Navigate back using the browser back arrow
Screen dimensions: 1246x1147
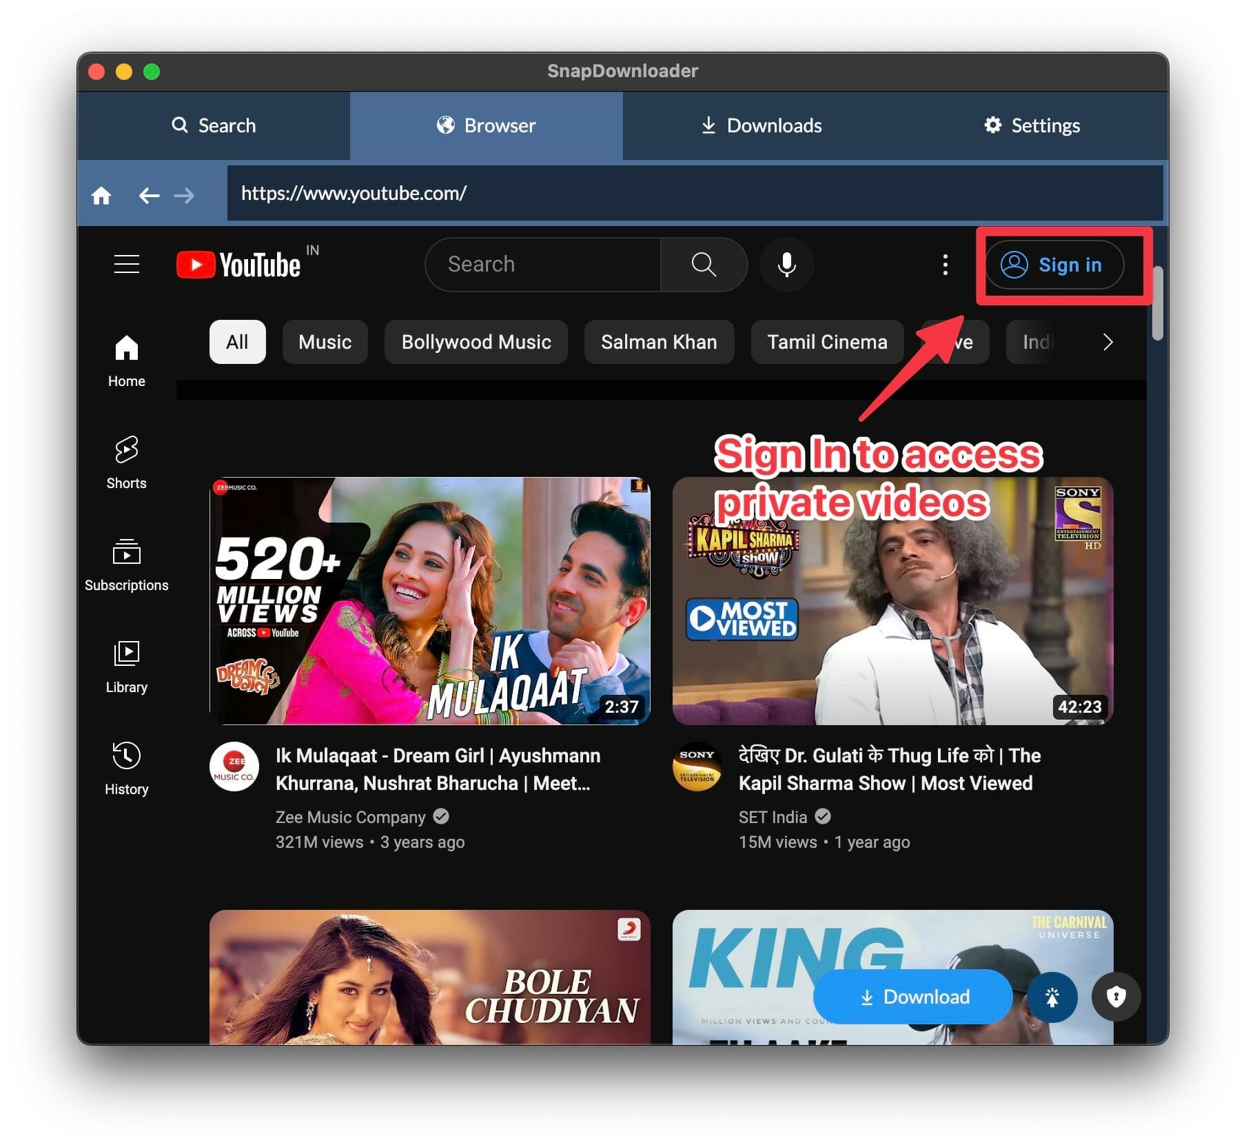pyautogui.click(x=149, y=195)
